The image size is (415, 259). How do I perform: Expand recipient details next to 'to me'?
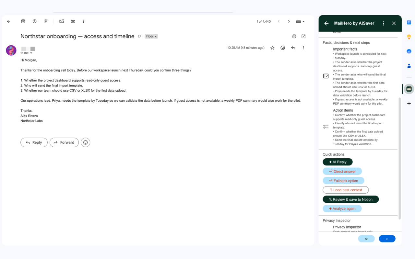[31, 53]
